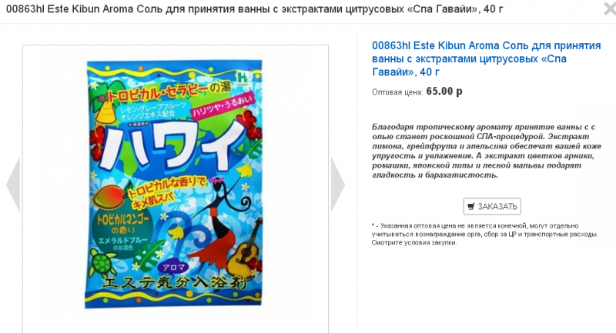
Task: Click the 65.00 р wholesale price
Action: tap(444, 92)
